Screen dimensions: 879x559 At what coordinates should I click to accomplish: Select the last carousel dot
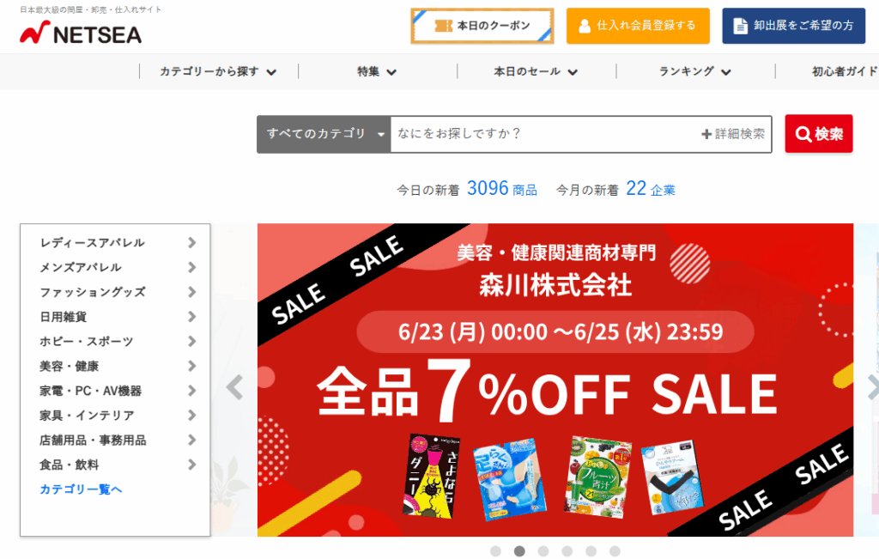point(615,551)
